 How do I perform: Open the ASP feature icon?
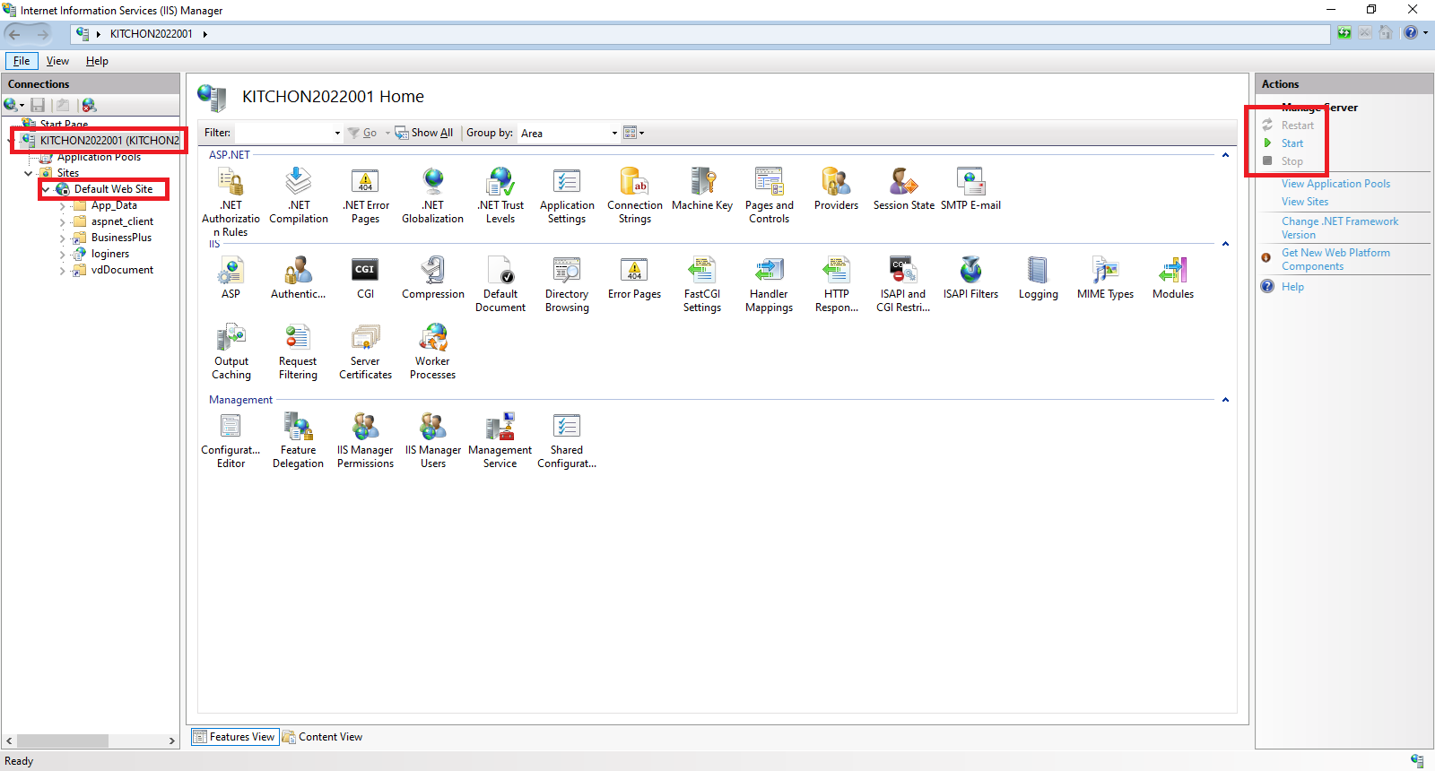pyautogui.click(x=230, y=278)
